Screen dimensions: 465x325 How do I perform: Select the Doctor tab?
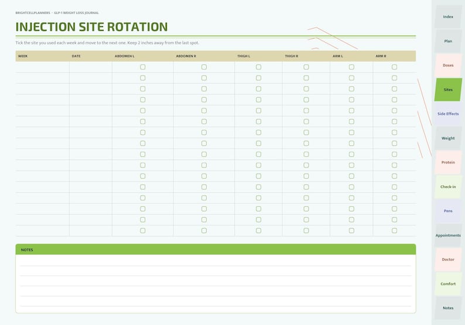coord(448,259)
